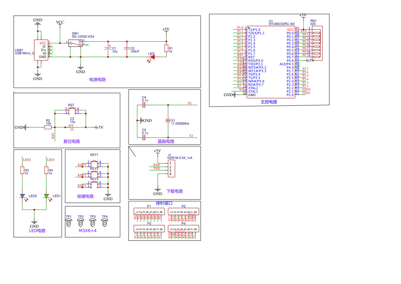Viewport: 401px width, 284px height.
Task: Select the U1 STC89C52RC microcontroller body
Action: click(271, 62)
